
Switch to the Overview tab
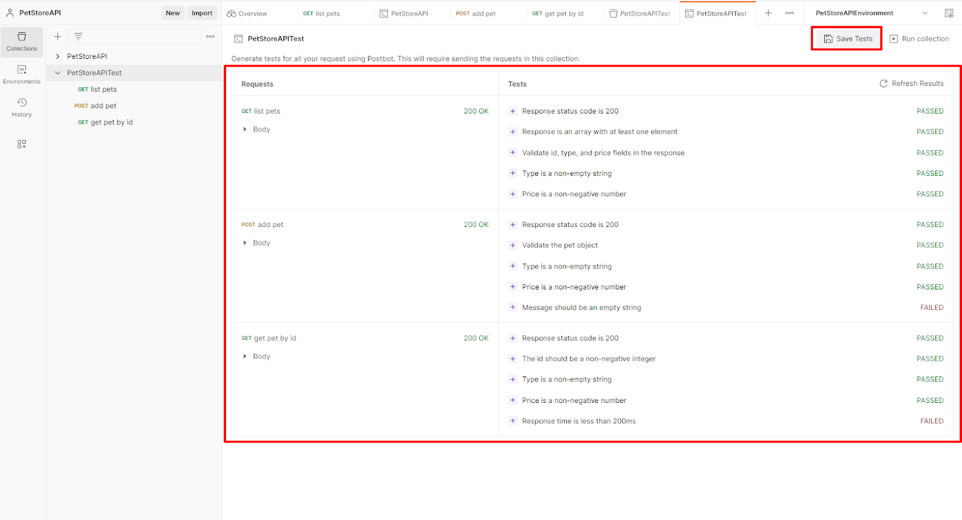coord(247,13)
